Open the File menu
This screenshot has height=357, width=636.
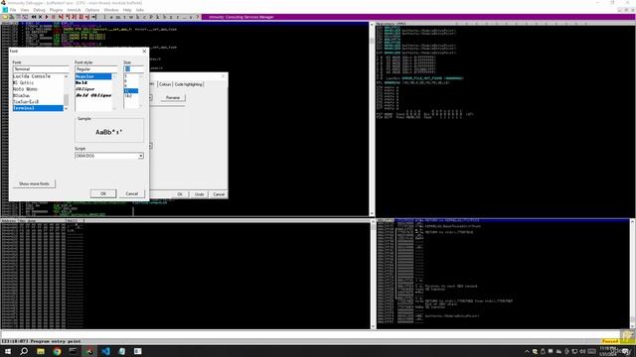(13, 10)
